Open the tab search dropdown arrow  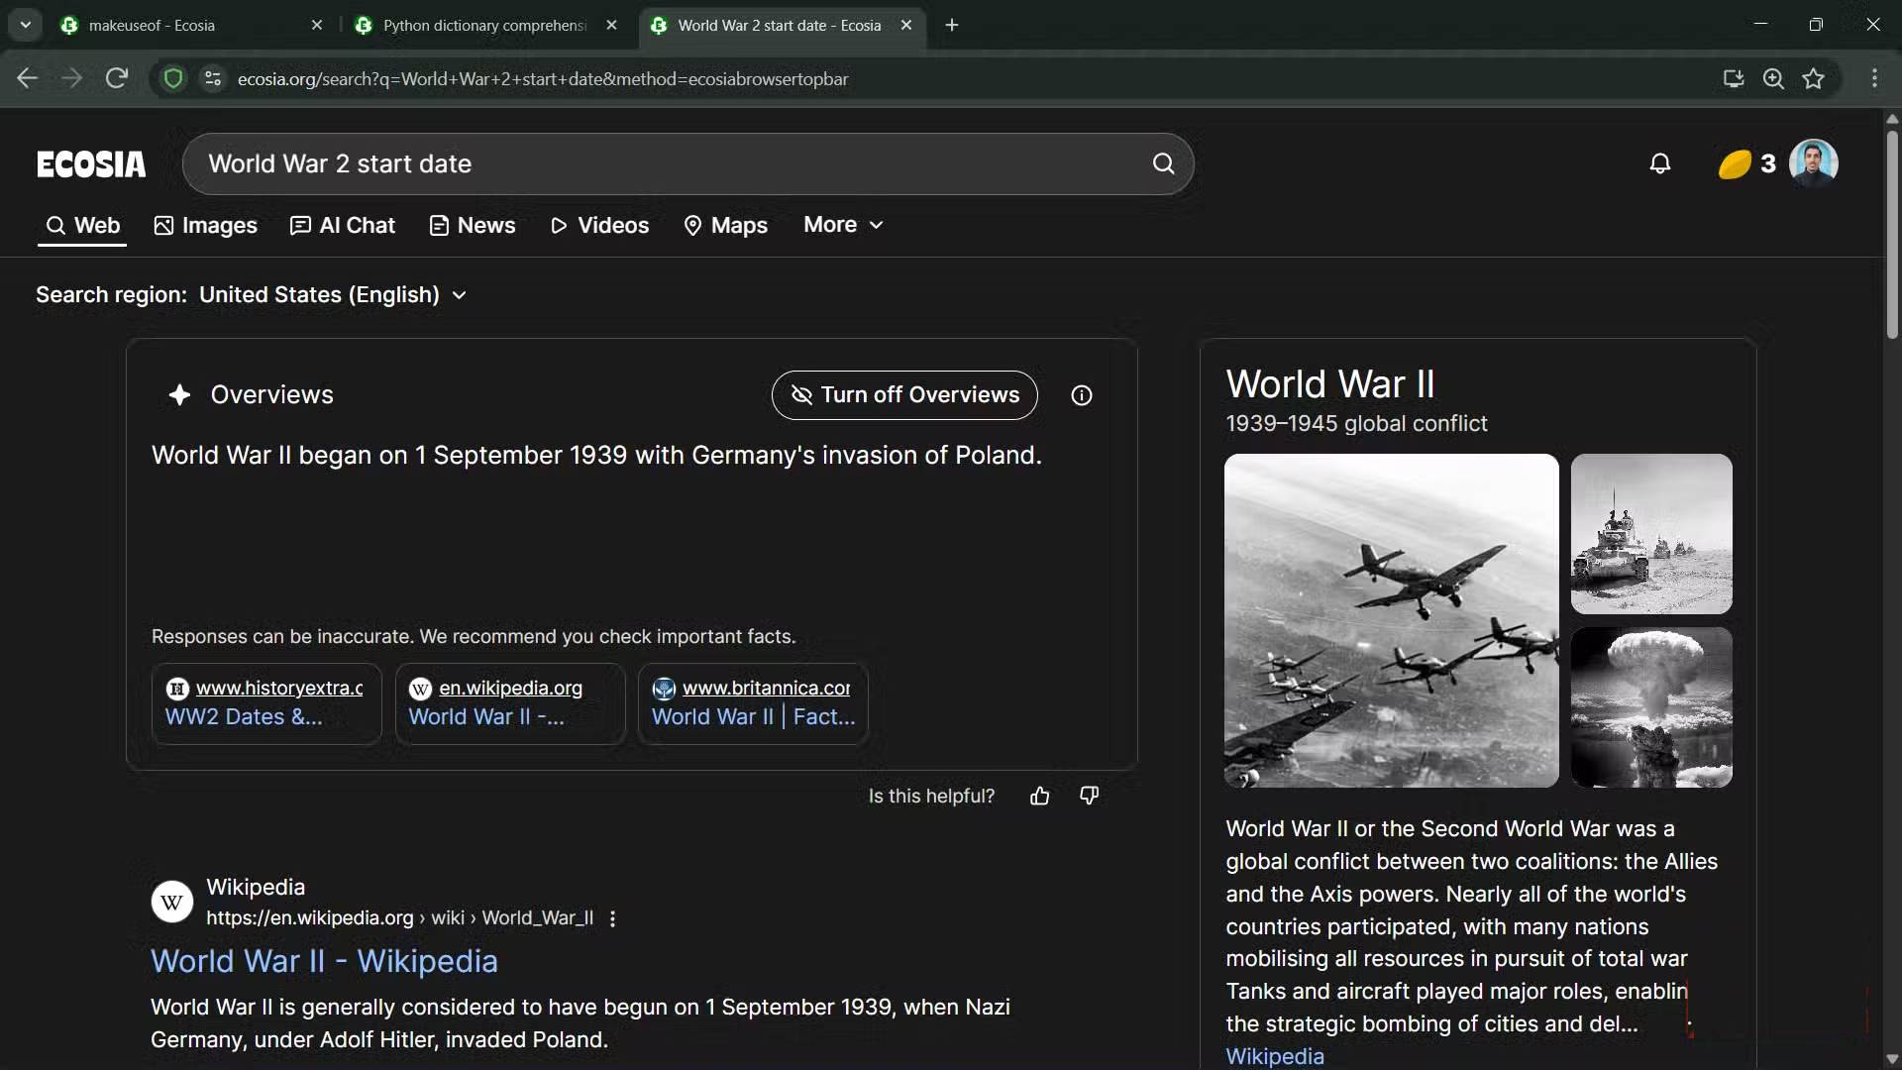pos(26,25)
